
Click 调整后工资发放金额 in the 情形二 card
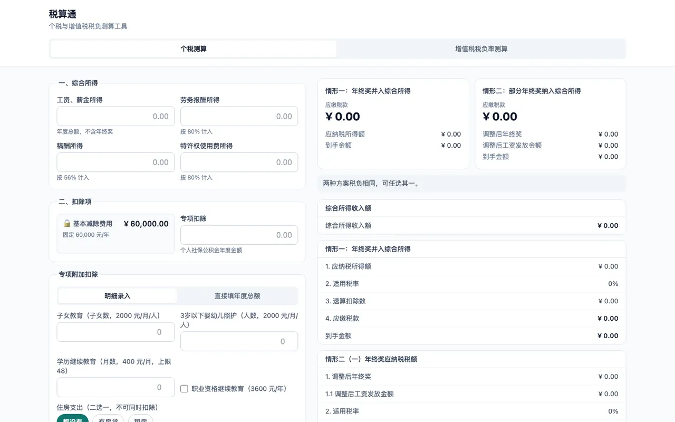click(512, 146)
